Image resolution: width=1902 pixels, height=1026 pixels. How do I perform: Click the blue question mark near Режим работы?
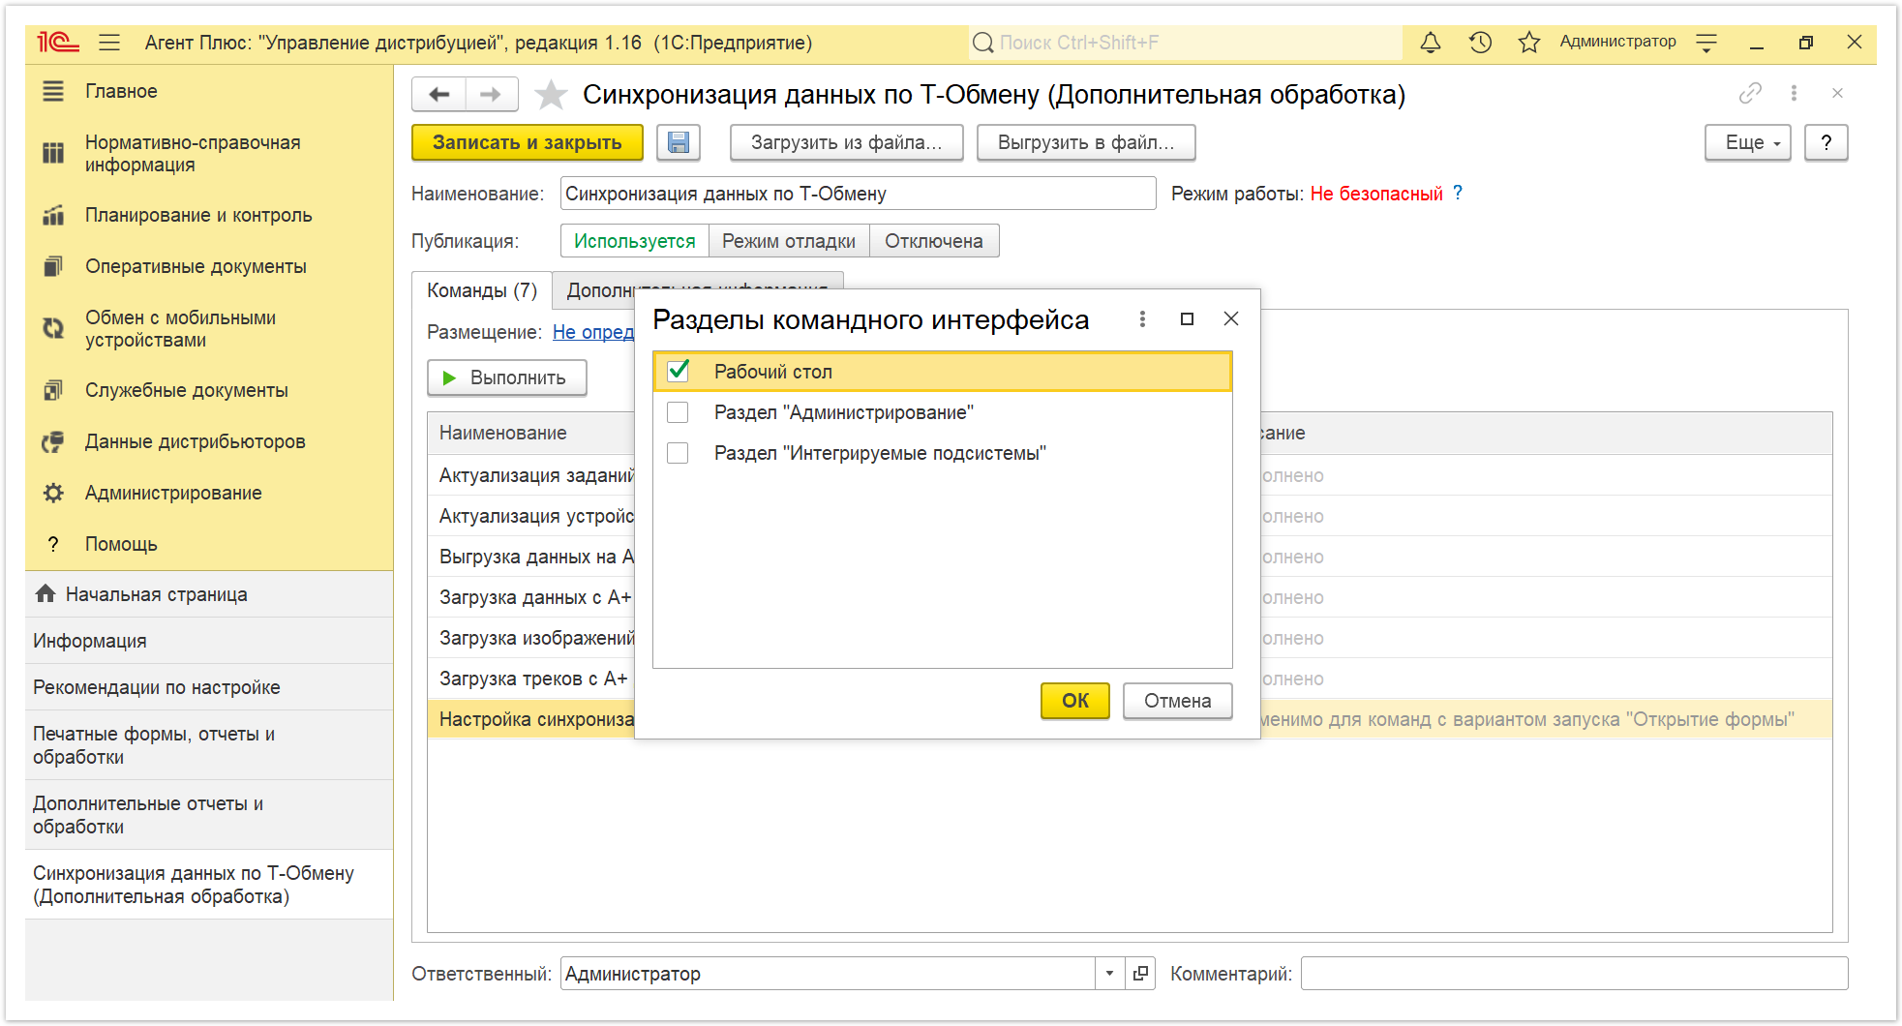tap(1458, 193)
